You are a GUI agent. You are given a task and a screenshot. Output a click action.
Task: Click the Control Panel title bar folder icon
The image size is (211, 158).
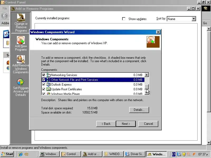pos(3,2)
